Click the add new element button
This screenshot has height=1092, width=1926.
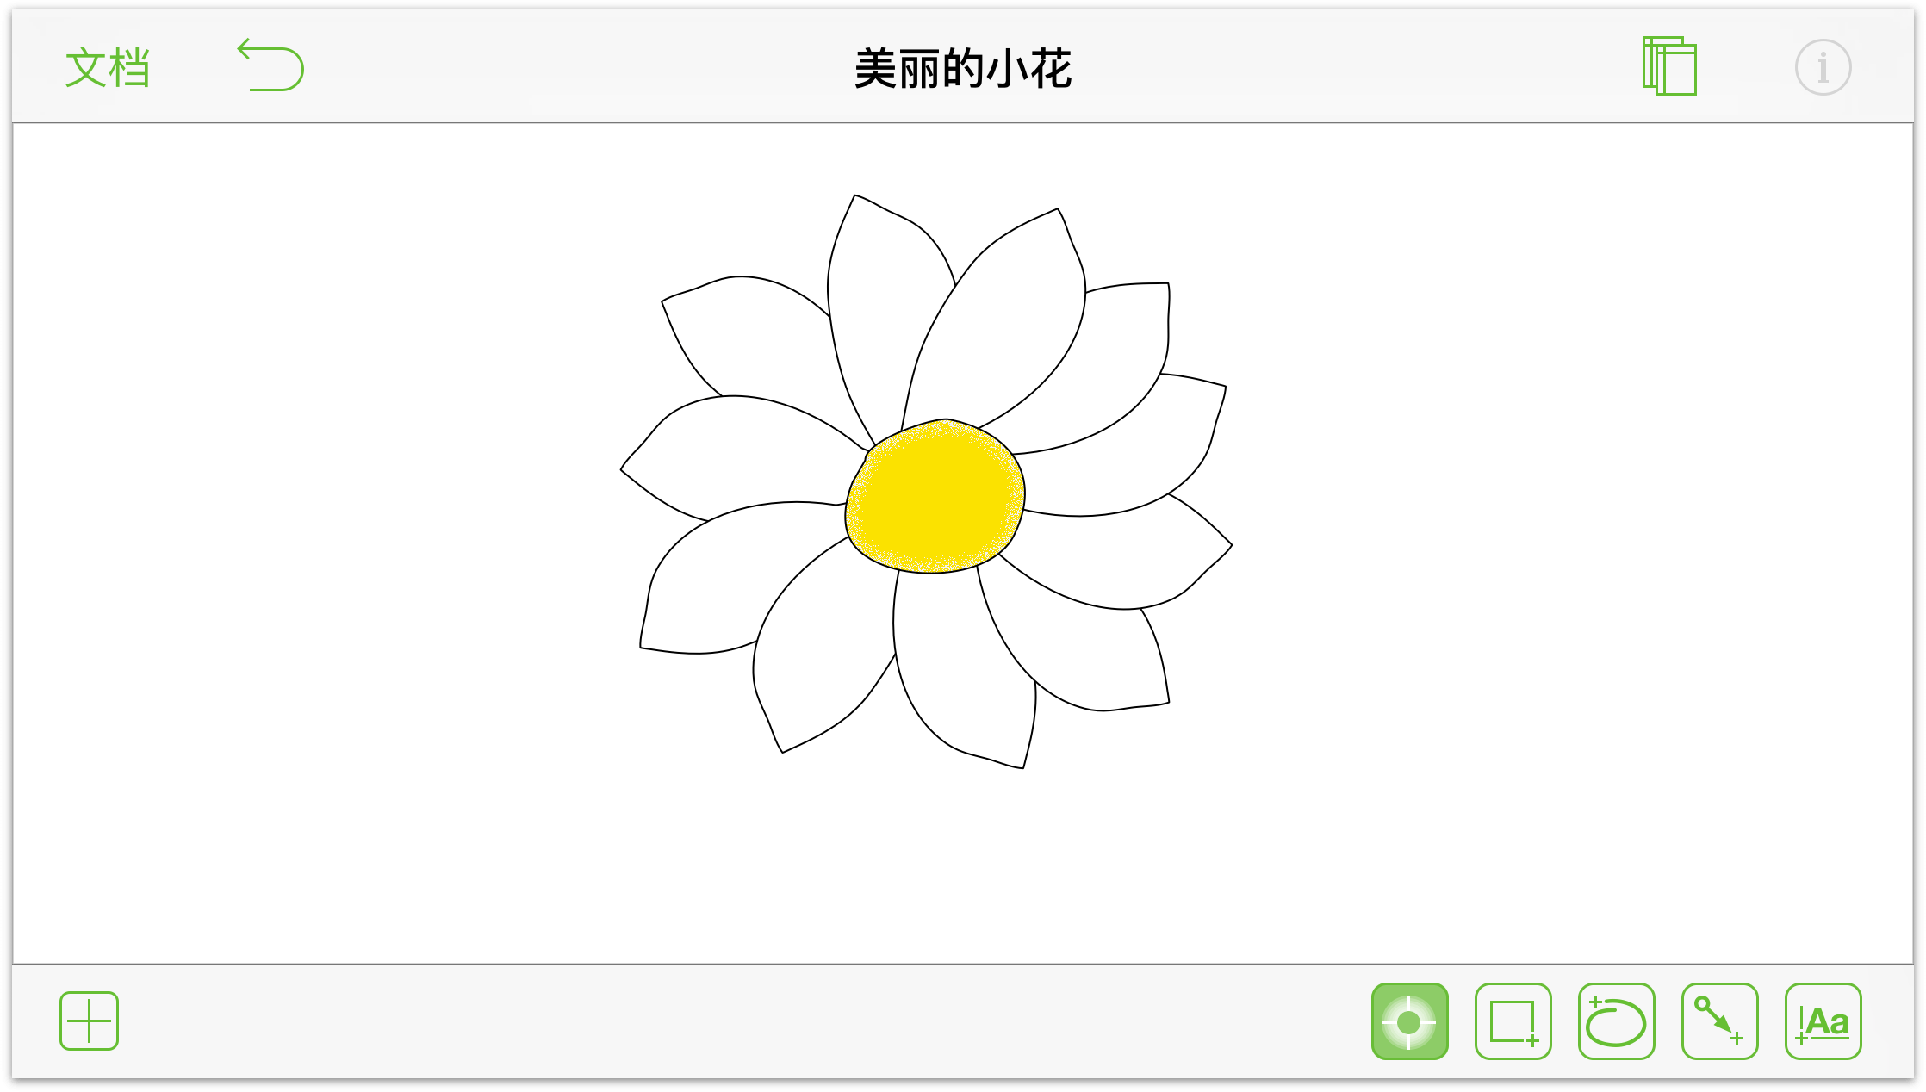click(x=86, y=1021)
